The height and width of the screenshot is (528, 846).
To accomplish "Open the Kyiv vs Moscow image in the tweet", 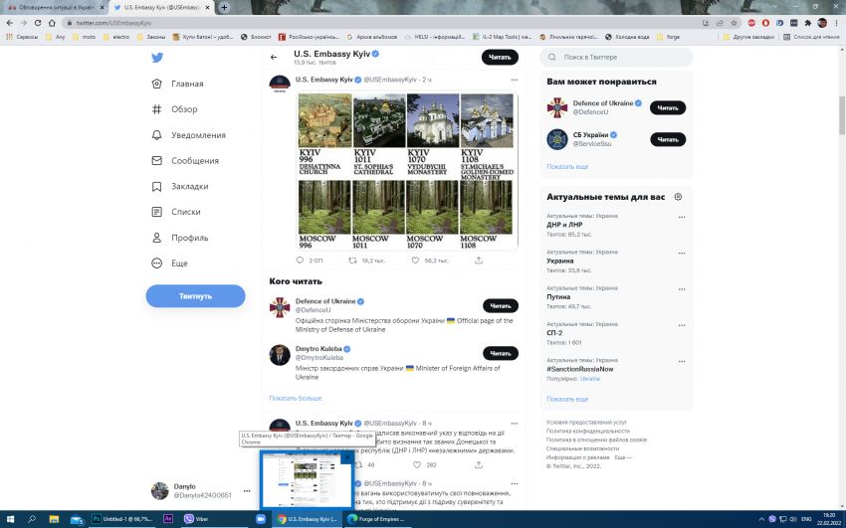I will (406, 171).
